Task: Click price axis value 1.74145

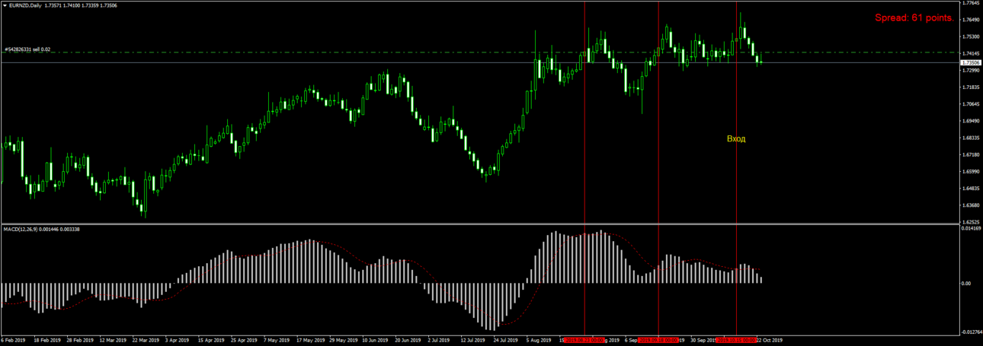Action: point(970,53)
